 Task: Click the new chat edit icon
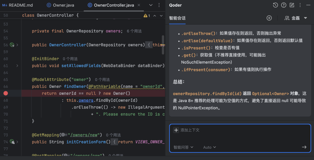(x=292, y=5)
